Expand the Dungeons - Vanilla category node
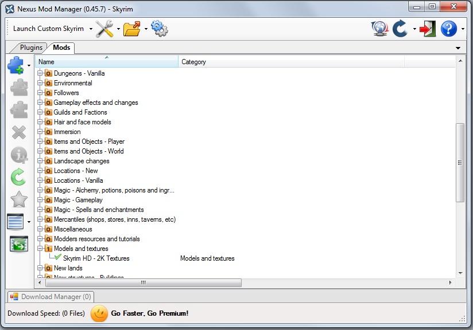 (40, 73)
